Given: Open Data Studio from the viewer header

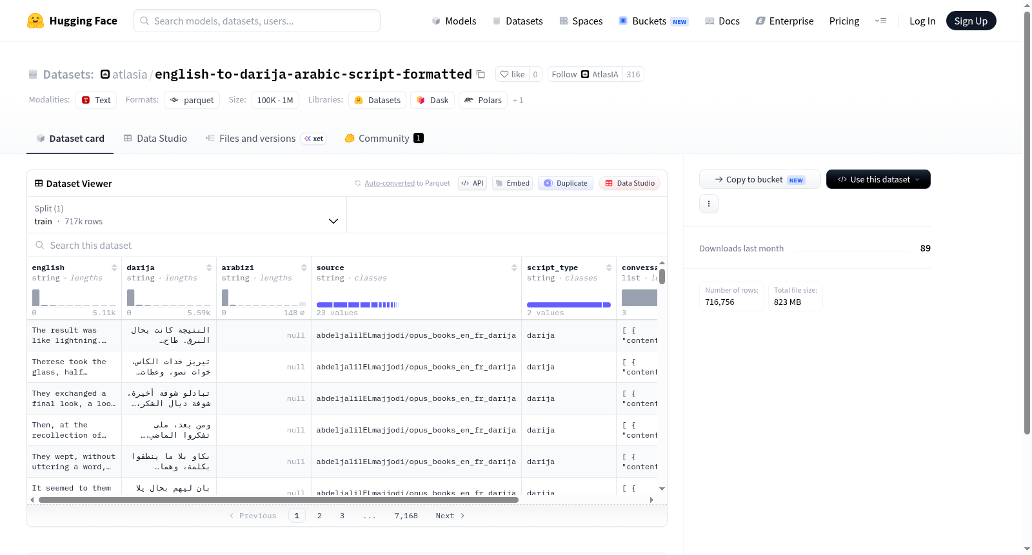Looking at the screenshot, I should [x=630, y=183].
